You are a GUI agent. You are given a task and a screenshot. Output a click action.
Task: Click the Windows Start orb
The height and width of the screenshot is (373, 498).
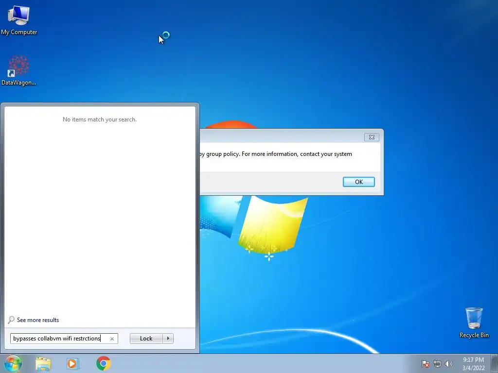coord(13,363)
